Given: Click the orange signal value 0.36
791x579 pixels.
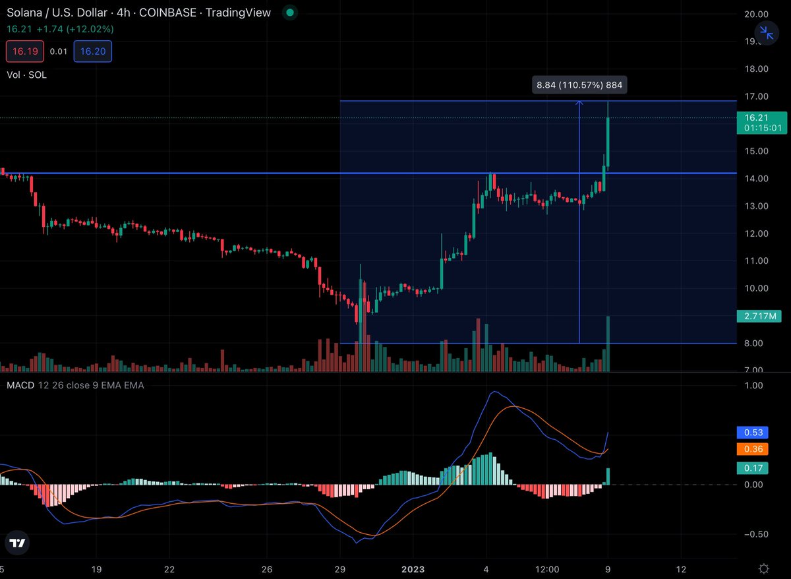Looking at the screenshot, I should pyautogui.click(x=751, y=449).
